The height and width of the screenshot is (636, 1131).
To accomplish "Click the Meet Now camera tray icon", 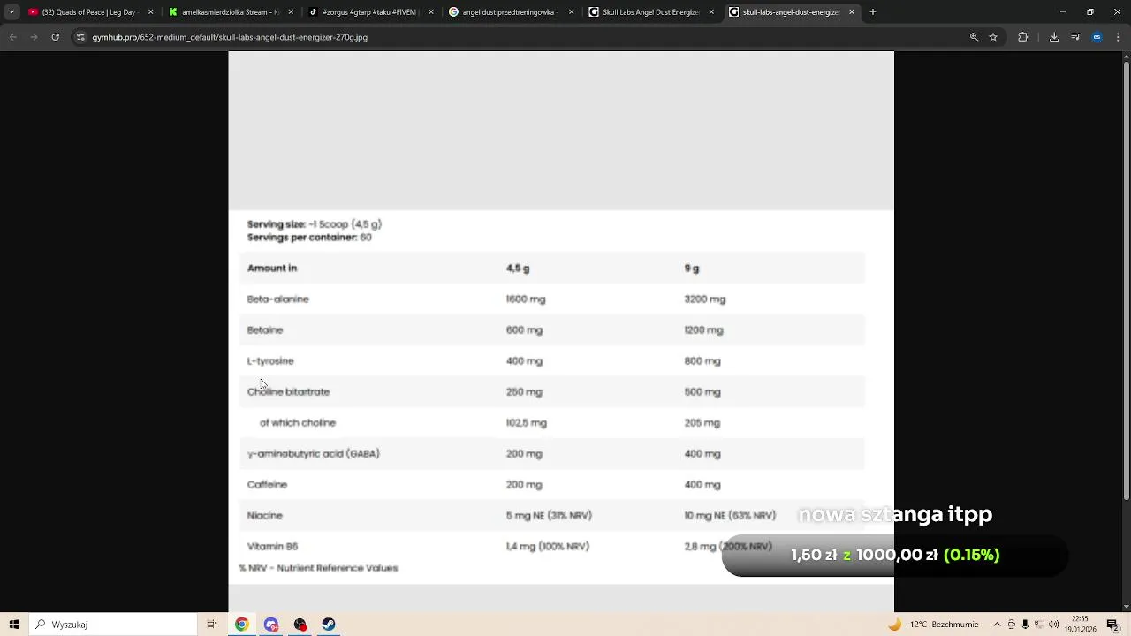I will pos(1012,625).
